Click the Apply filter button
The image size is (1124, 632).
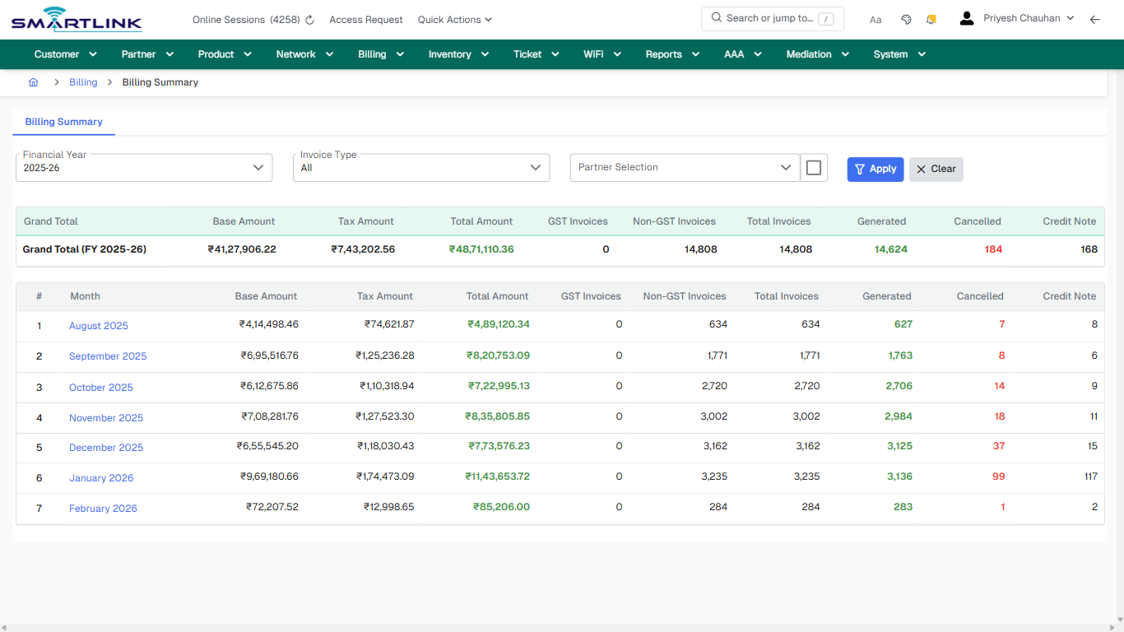(x=875, y=169)
